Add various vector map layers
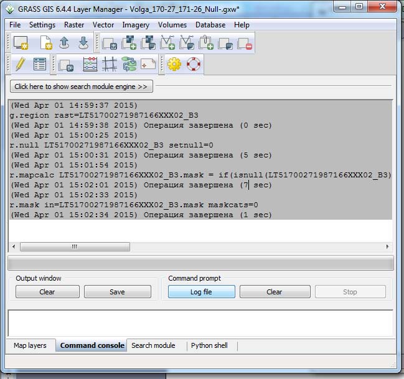This screenshot has width=404, height=379. [187, 42]
